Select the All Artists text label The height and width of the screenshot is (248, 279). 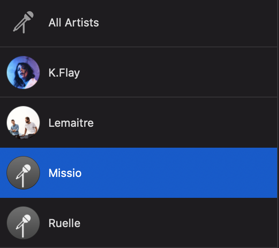(73, 22)
